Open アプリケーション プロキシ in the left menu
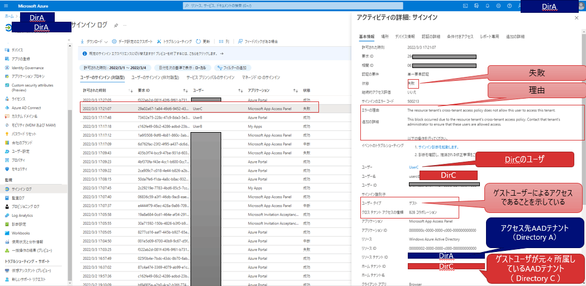This screenshot has height=286, width=586. [x=27, y=76]
